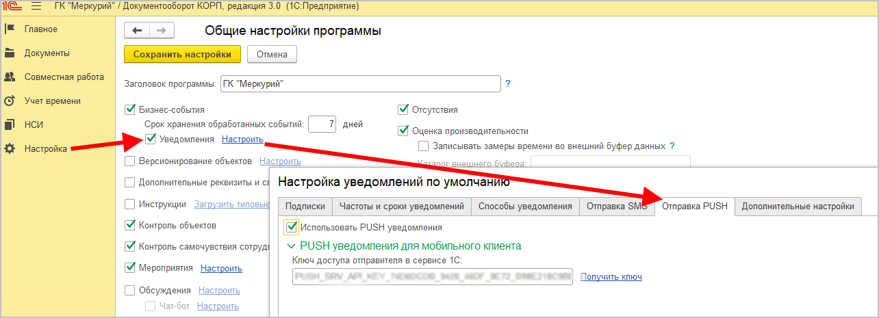Screen dimensions: 879x318
Task: Open the Совместная работа section
Action: (64, 77)
